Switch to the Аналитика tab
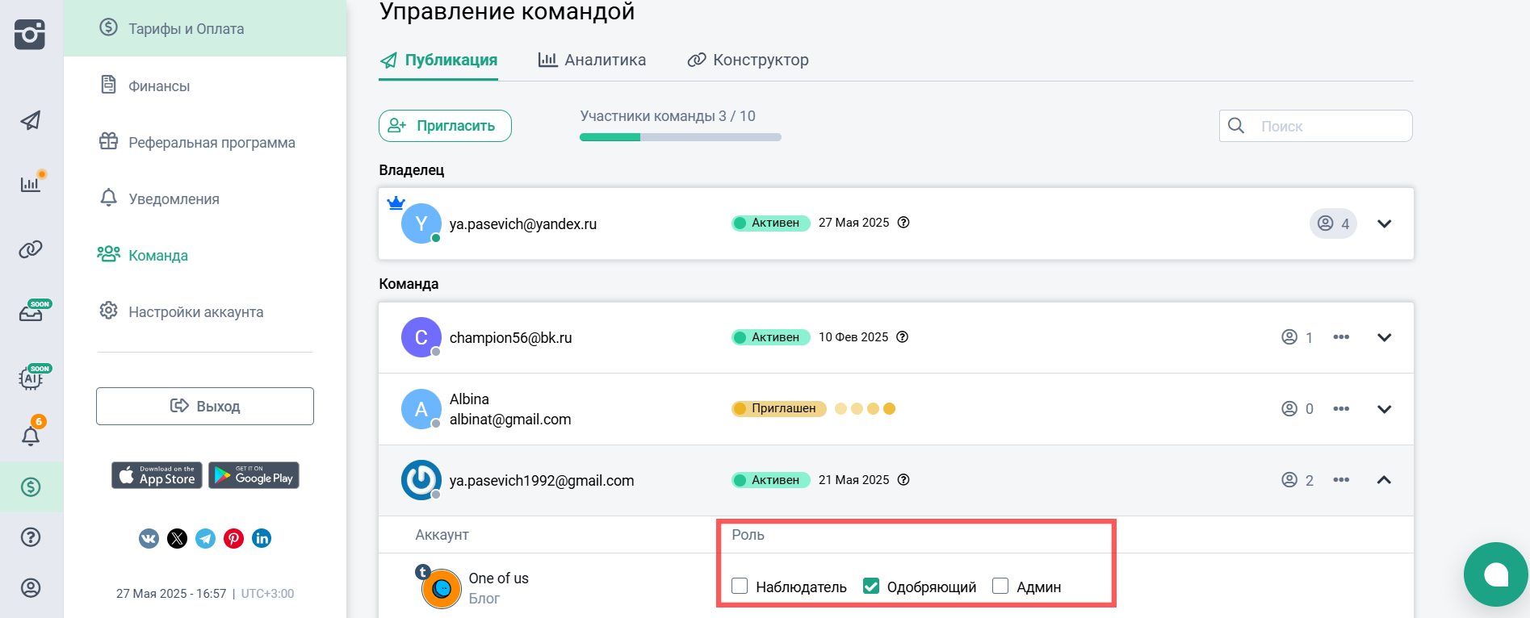The height and width of the screenshot is (618, 1530). [593, 61]
